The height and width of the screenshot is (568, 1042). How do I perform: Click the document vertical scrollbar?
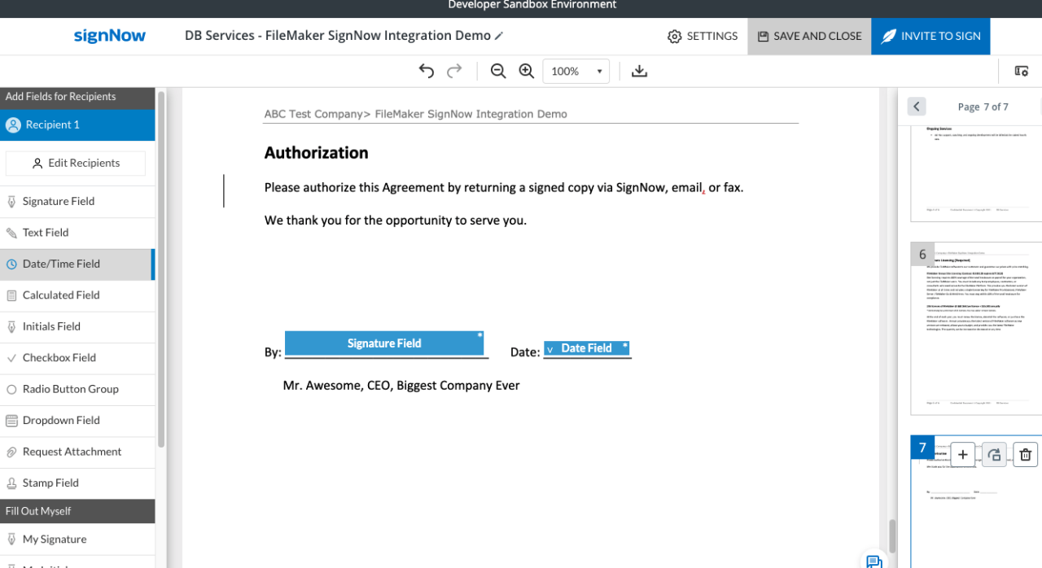point(892,536)
